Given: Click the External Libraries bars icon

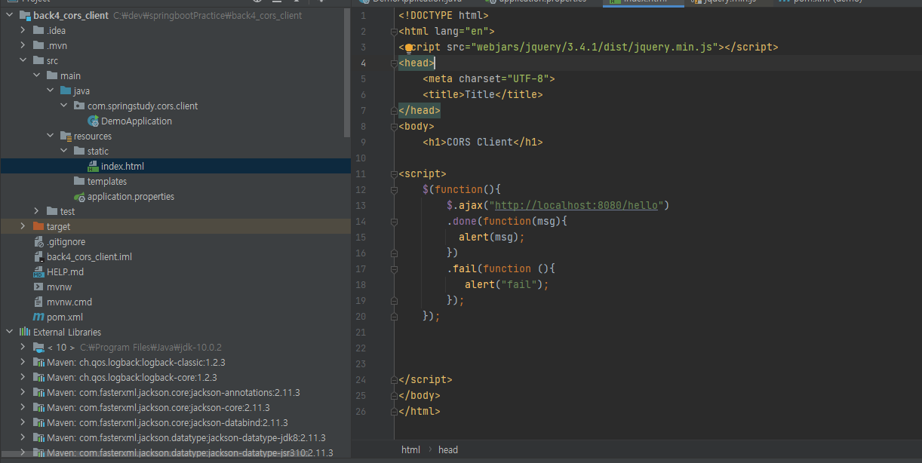Looking at the screenshot, I should (25, 332).
